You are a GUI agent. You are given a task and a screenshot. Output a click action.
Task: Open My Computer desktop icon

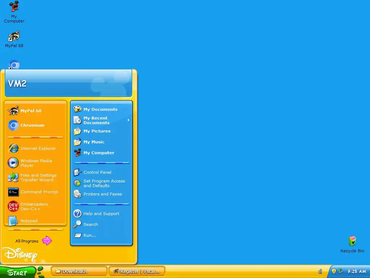(x=14, y=12)
